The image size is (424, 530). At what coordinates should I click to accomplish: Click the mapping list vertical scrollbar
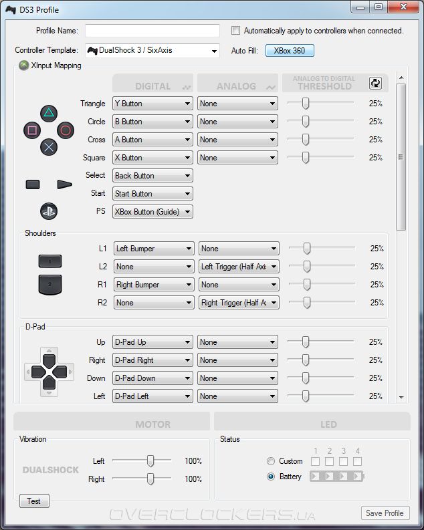(x=401, y=157)
